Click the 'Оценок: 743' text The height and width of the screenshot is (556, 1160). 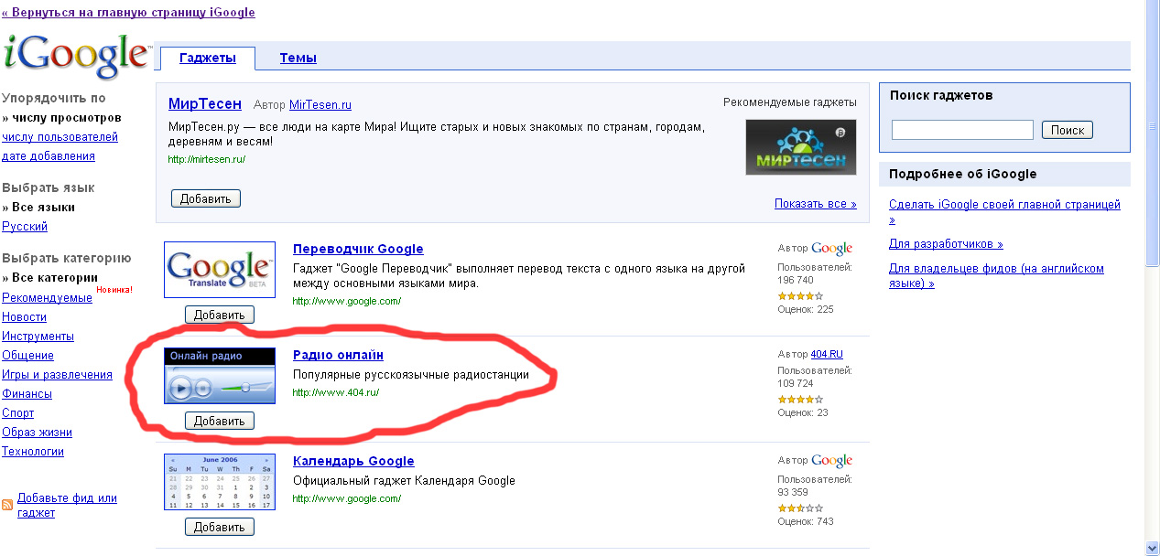806,521
